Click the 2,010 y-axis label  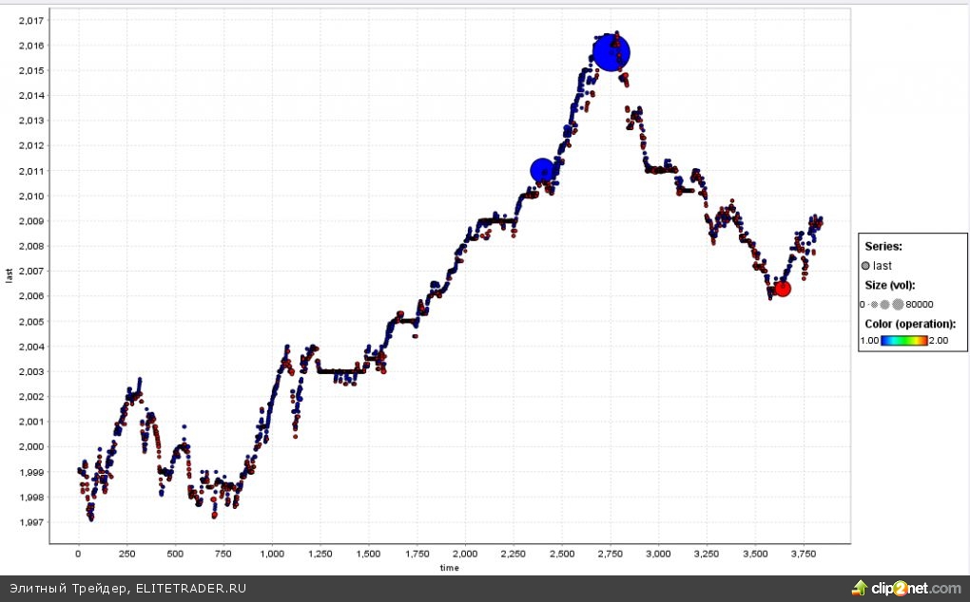[31, 196]
